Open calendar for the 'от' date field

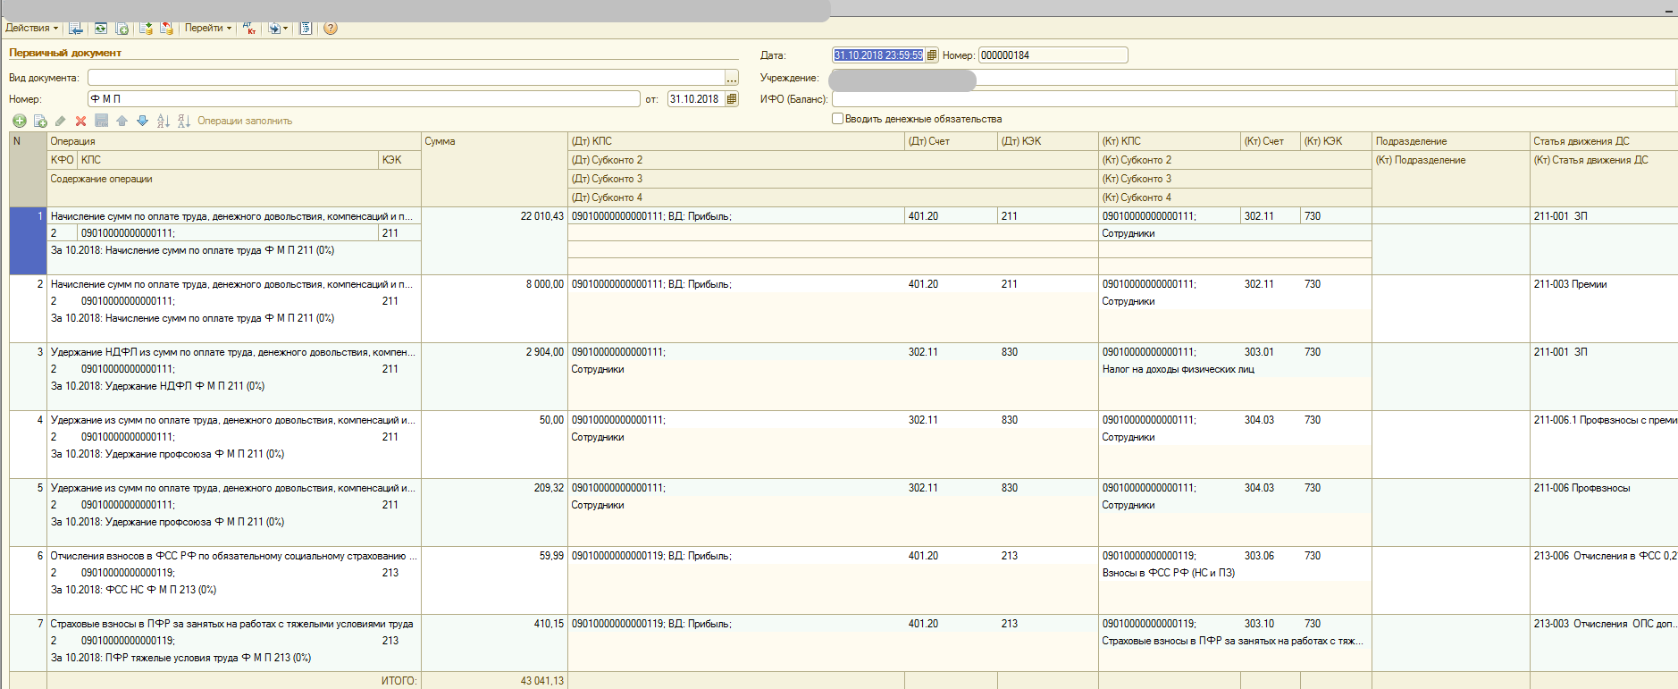[x=732, y=99]
